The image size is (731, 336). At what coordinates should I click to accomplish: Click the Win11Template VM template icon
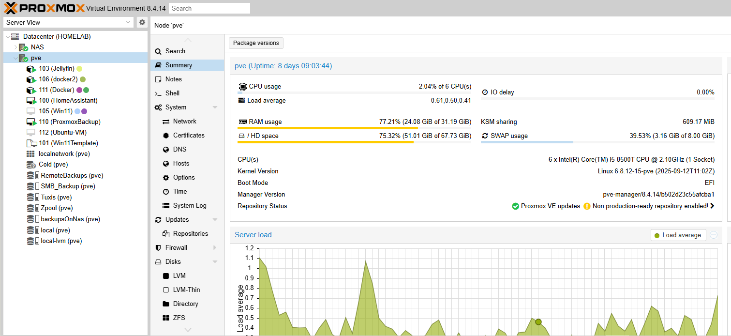[31, 143]
